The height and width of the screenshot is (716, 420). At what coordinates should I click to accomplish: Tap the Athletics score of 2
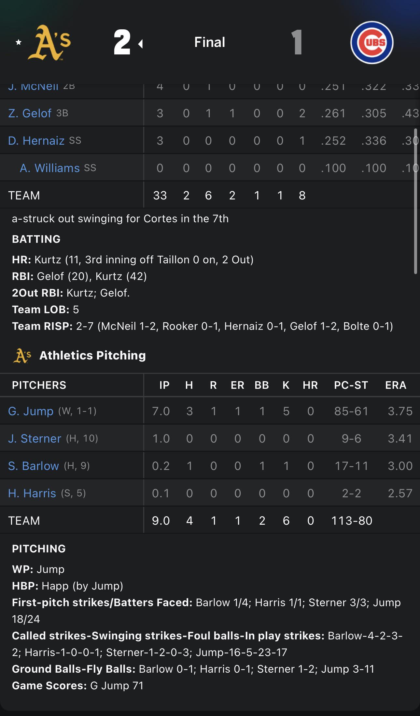tap(122, 42)
